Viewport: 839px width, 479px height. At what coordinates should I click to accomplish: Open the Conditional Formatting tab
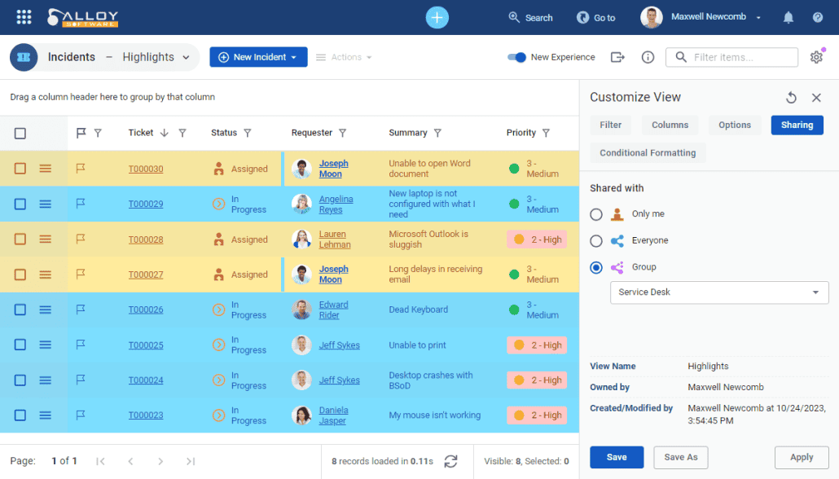pyautogui.click(x=648, y=153)
